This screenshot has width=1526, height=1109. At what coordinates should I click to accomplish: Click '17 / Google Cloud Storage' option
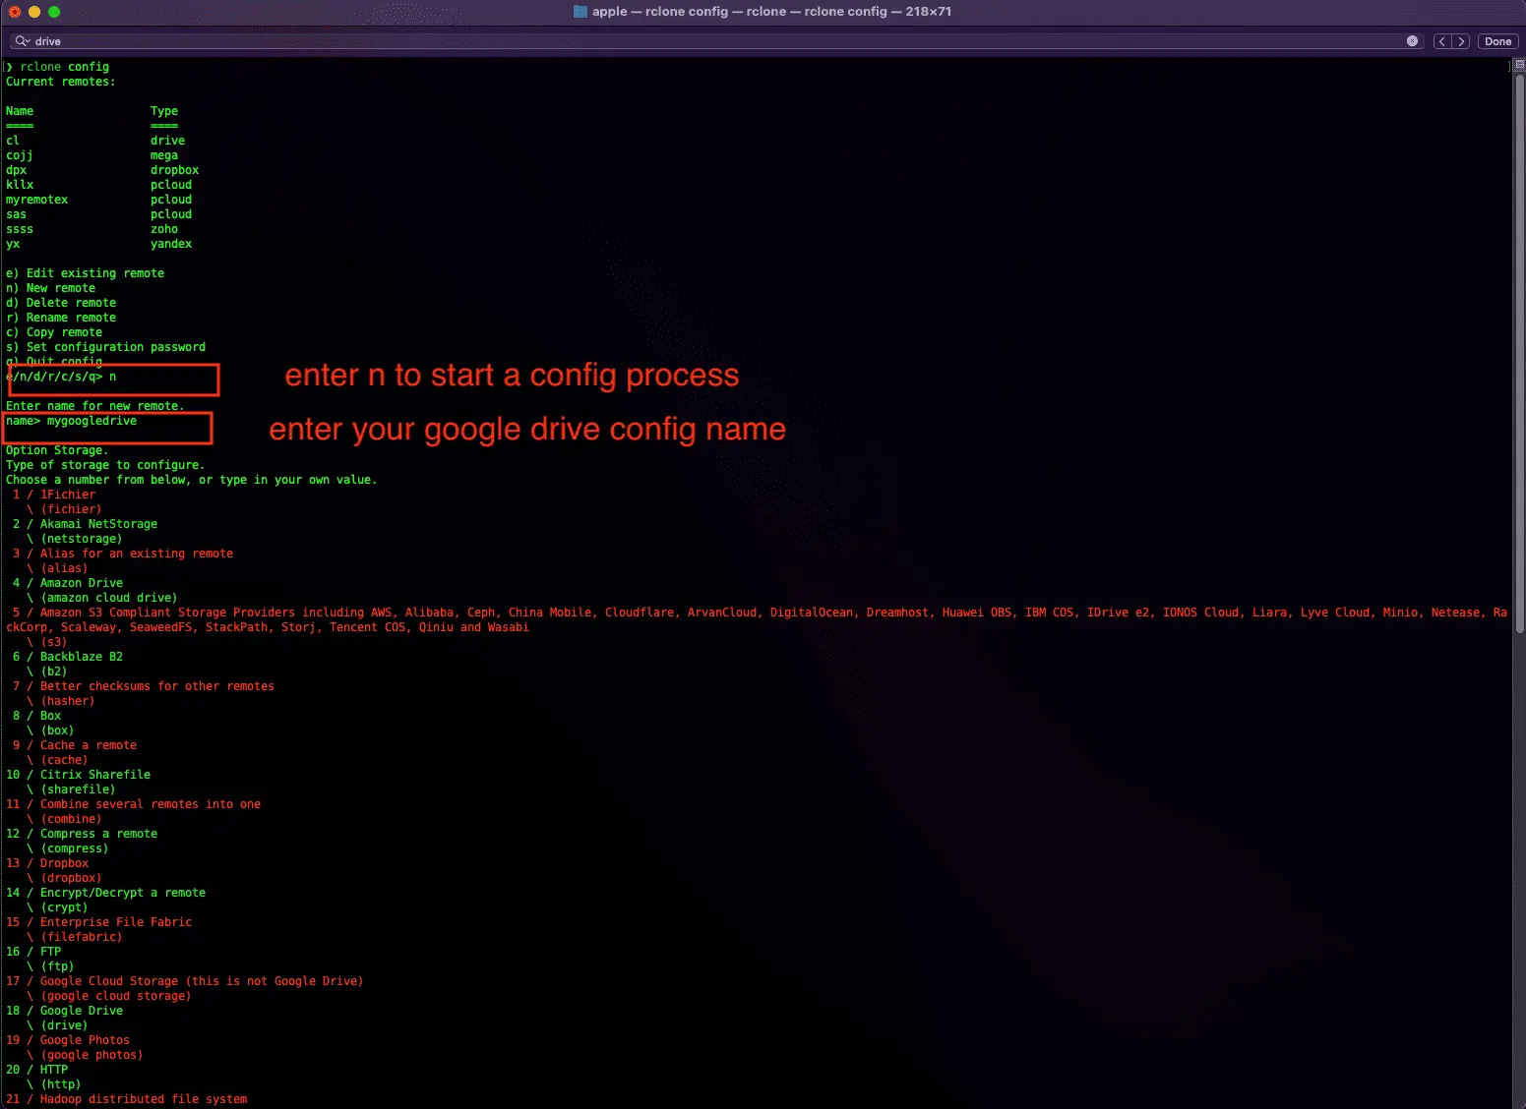[x=185, y=981]
